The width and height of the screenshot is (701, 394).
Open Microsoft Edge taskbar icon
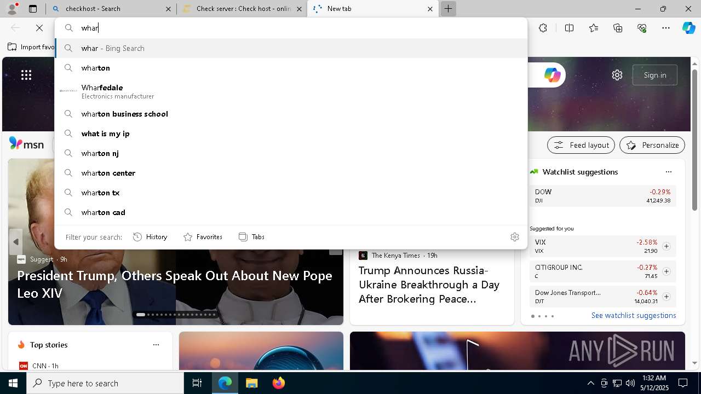(225, 383)
